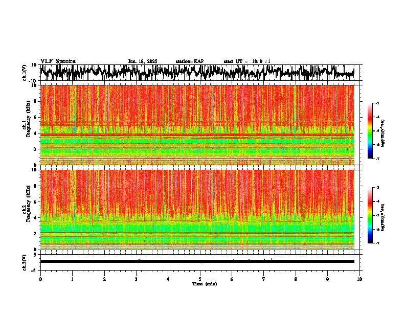Click the ch.1 spectrogram 8 kHz tick label
Viewport: 405px width, 313px height.
(x=35, y=101)
